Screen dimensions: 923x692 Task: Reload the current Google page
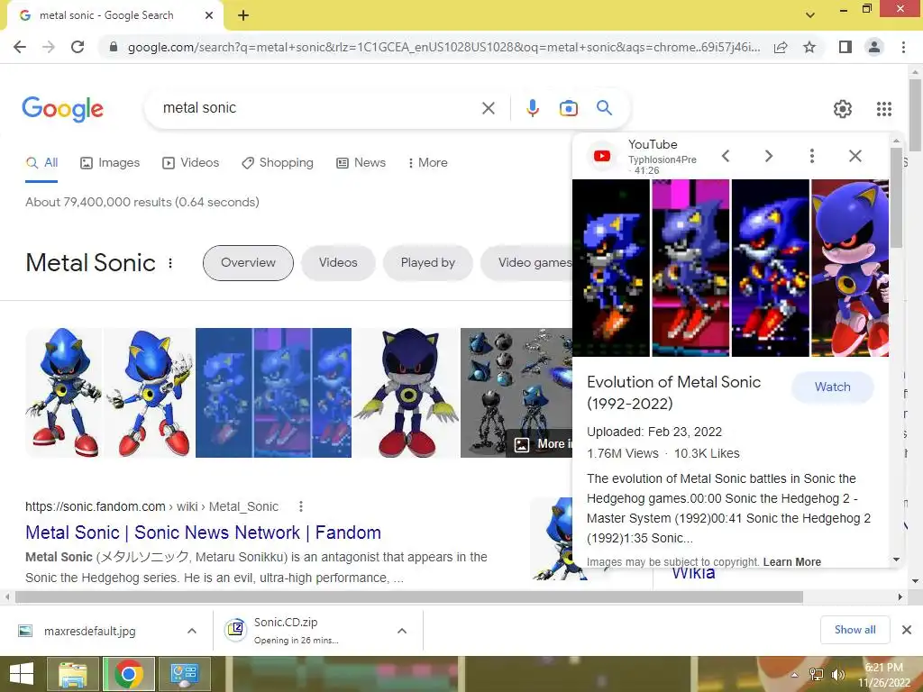click(x=78, y=47)
